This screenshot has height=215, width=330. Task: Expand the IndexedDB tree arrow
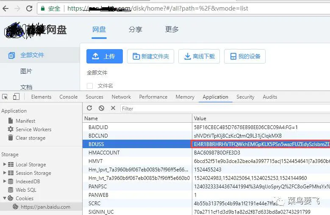click(x=5, y=181)
